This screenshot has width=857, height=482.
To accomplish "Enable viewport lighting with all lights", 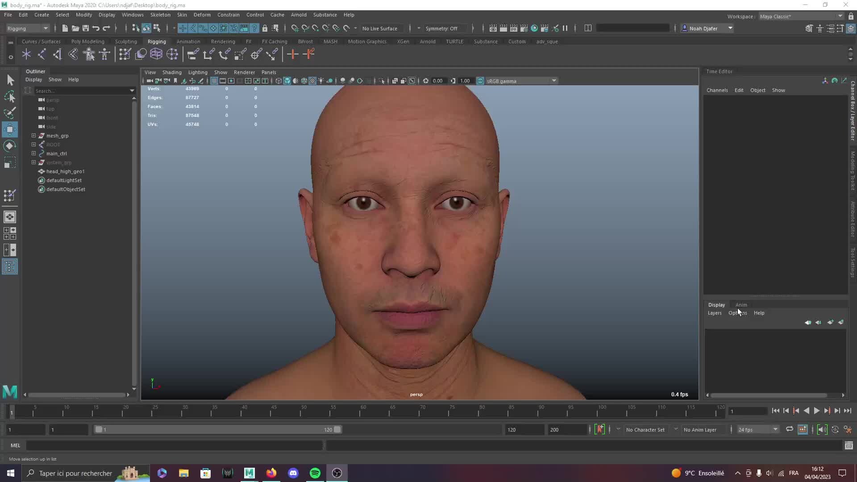I will click(x=321, y=81).
